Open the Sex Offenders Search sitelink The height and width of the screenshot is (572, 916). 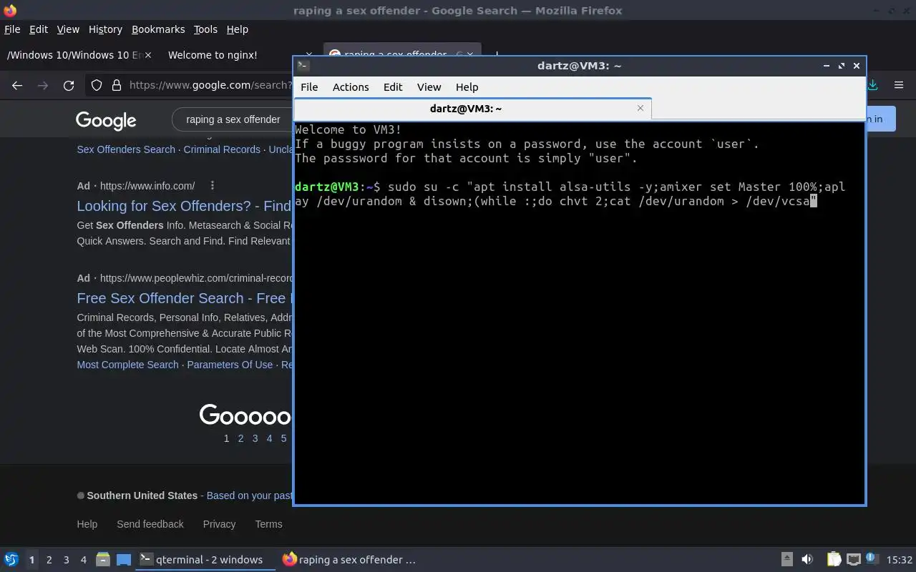126,149
